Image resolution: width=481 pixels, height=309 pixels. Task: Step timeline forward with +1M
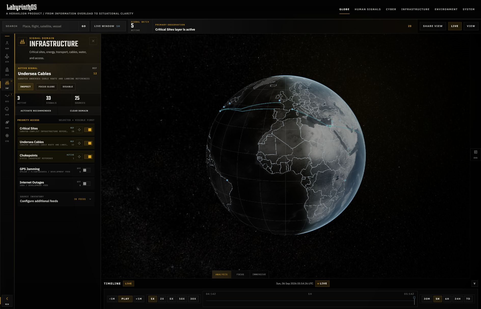(x=139, y=299)
